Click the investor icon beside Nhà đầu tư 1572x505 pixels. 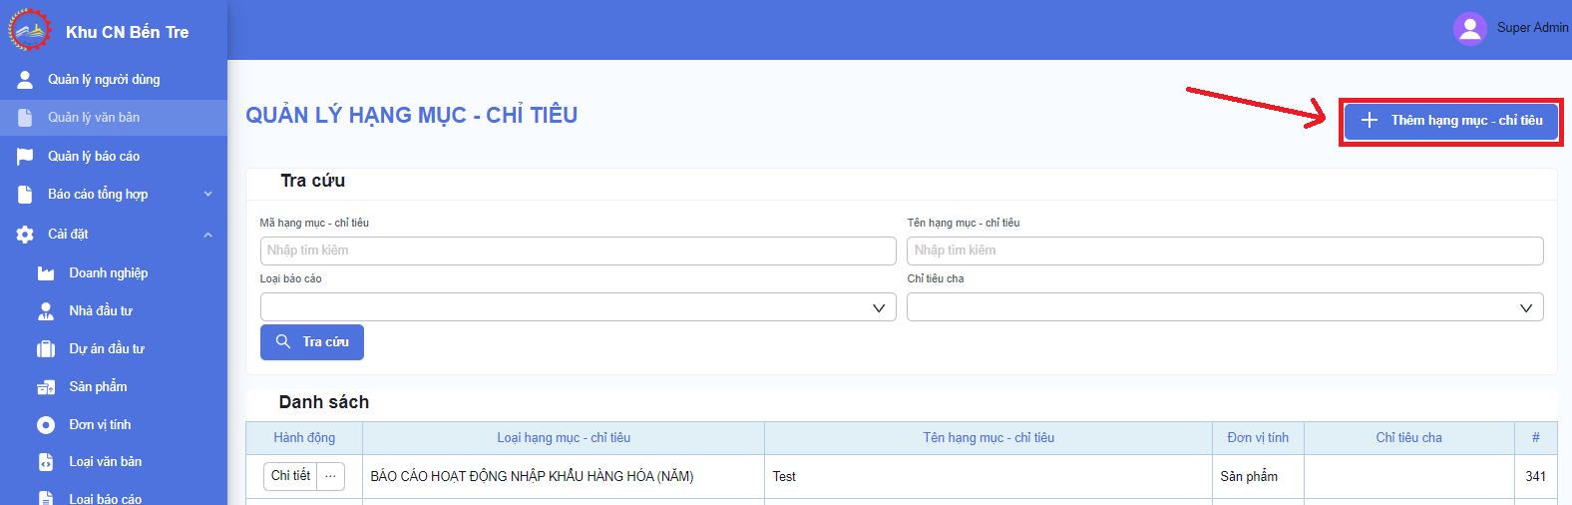point(46,311)
